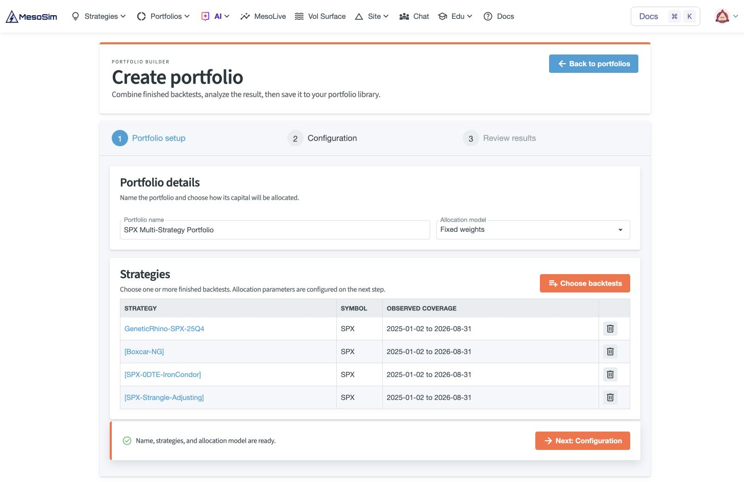The width and height of the screenshot is (744, 482).
Task: Open the Vol Surface page
Action: 320,16
